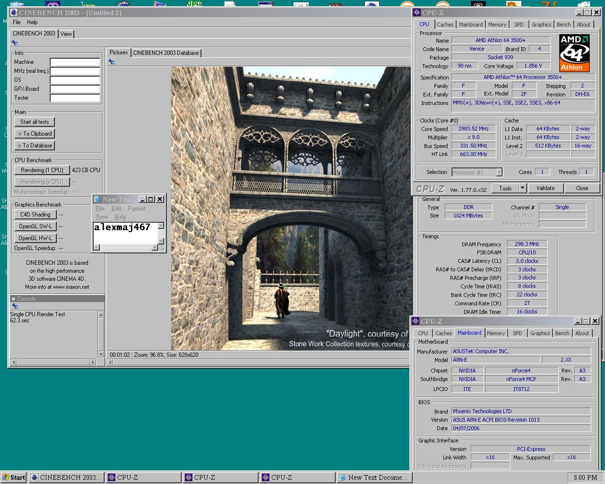Click the pin icon under CINEBENCH 2003 tab
605x484 pixels.
pyautogui.click(x=15, y=43)
